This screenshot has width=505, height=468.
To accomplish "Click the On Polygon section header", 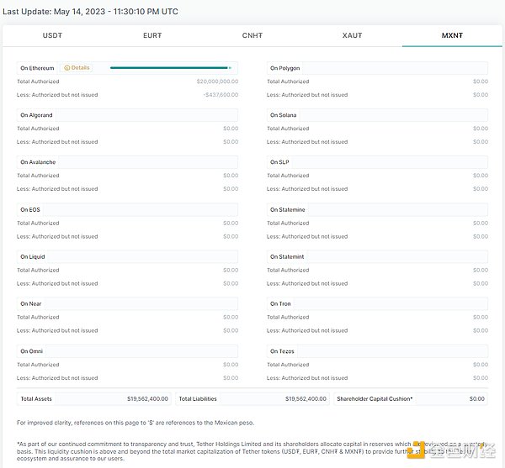I will click(x=284, y=68).
